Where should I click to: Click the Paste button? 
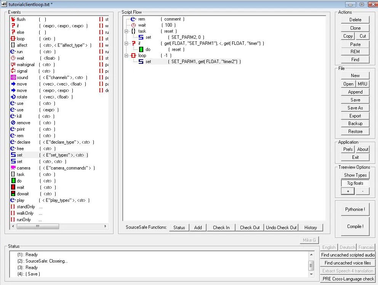pos(355,44)
